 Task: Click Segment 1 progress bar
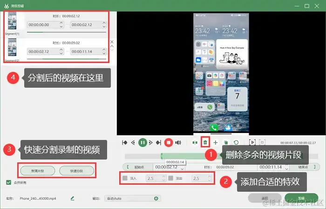[x=67, y=32]
